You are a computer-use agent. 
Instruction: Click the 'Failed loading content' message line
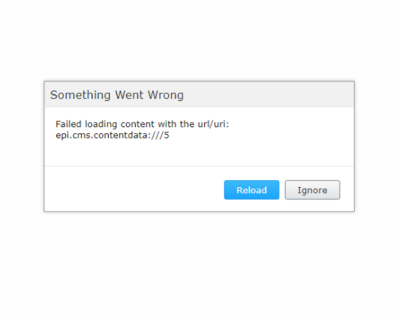[142, 124]
